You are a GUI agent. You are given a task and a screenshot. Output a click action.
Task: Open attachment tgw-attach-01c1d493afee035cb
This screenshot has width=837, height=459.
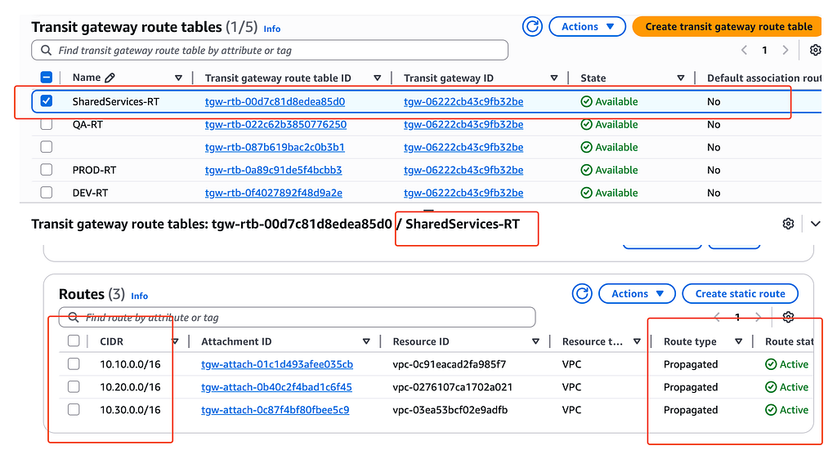point(277,364)
